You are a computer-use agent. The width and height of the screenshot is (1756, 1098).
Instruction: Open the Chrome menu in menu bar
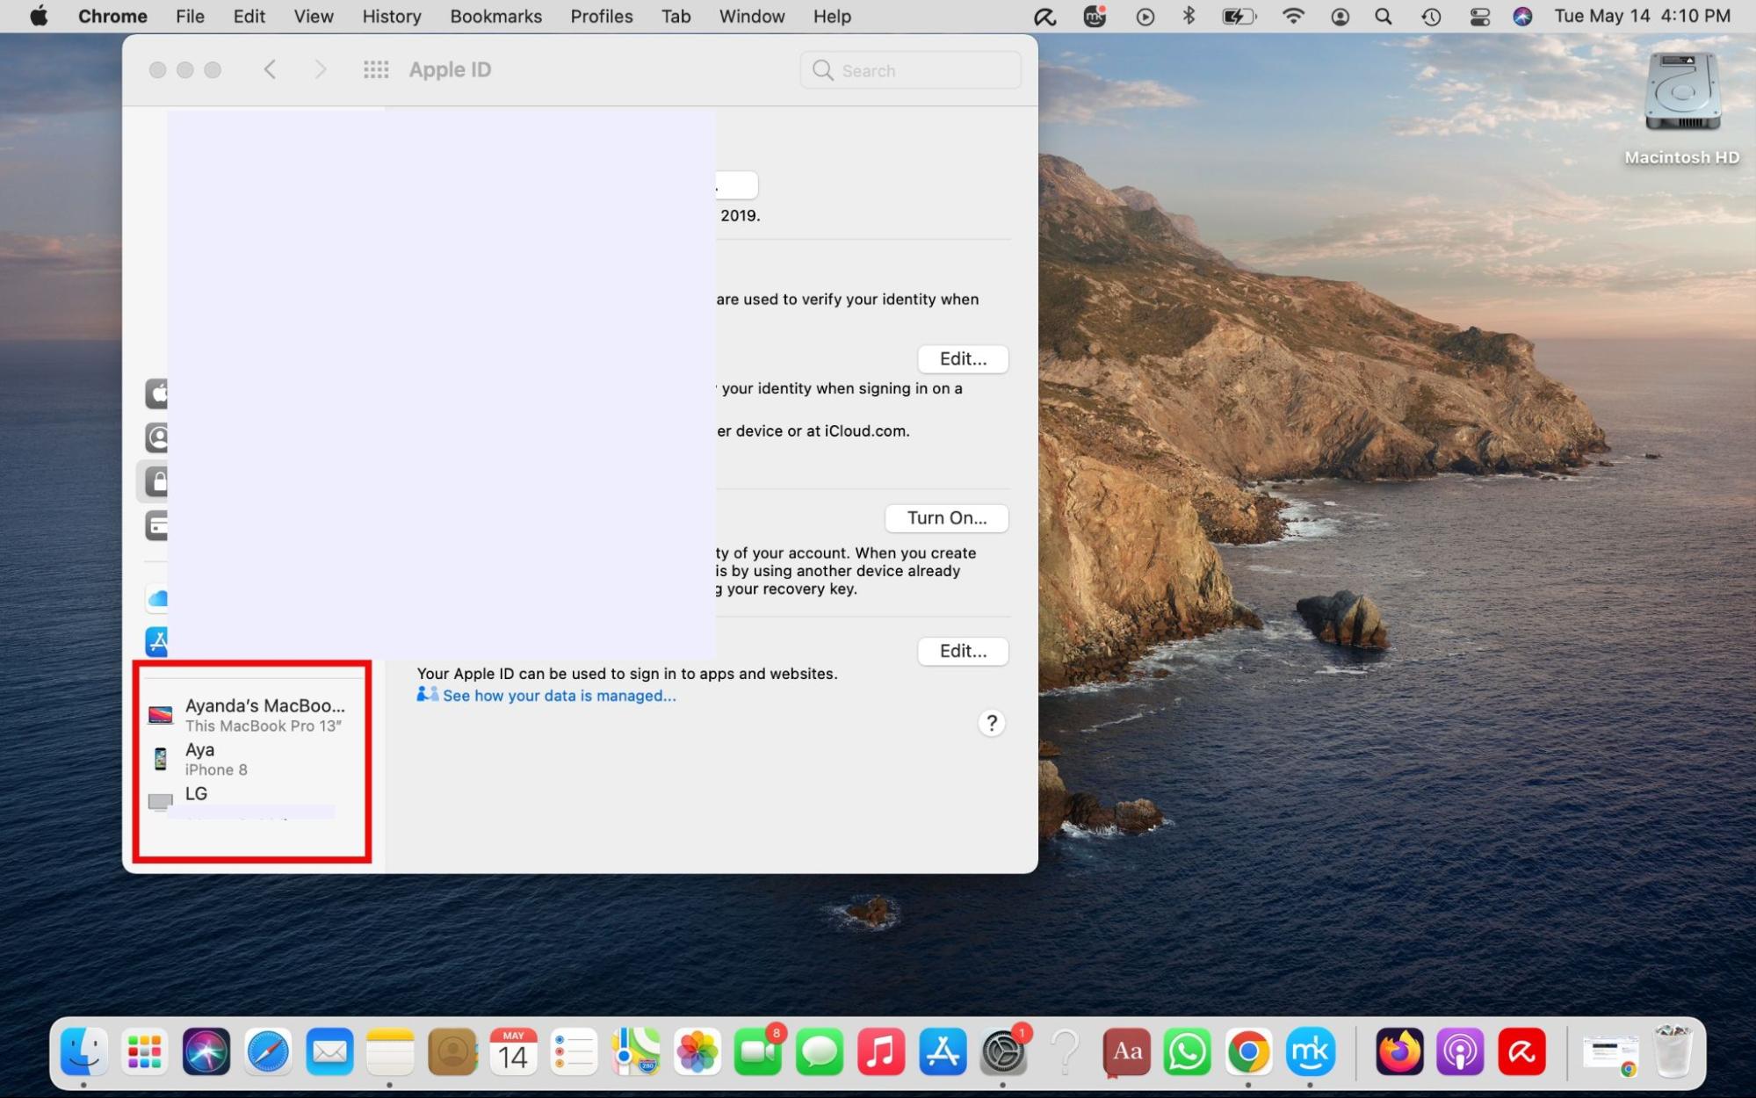tap(112, 16)
